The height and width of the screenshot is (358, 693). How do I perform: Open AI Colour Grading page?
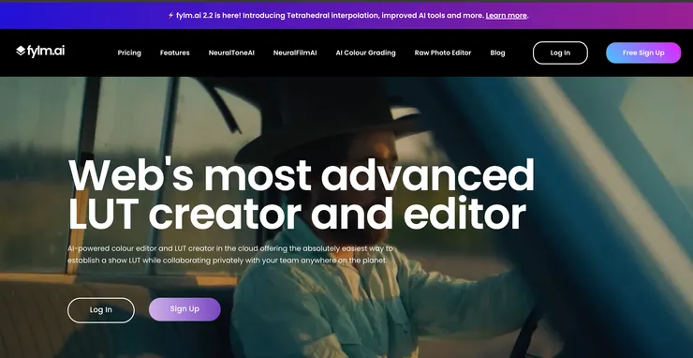tap(365, 52)
